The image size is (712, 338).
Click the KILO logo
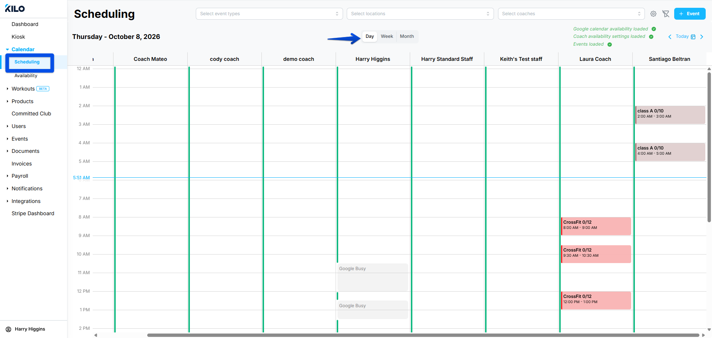(15, 9)
